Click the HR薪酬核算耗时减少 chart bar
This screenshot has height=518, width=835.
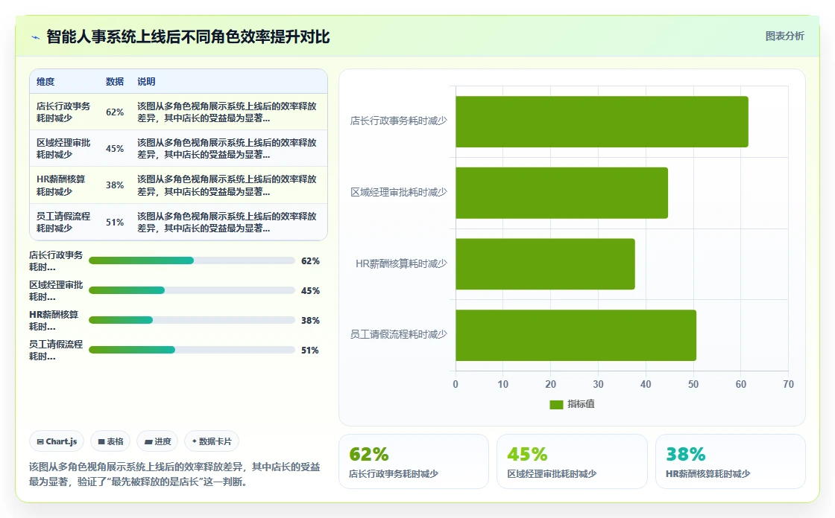click(545, 264)
